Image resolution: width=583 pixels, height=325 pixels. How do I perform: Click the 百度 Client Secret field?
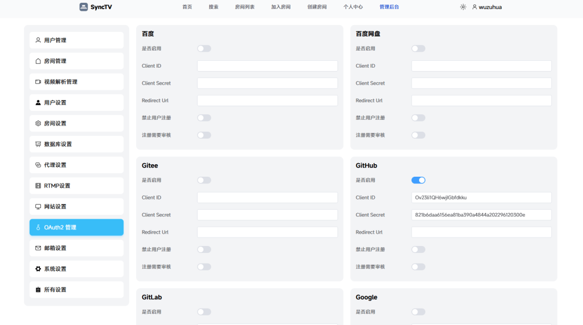pos(268,83)
